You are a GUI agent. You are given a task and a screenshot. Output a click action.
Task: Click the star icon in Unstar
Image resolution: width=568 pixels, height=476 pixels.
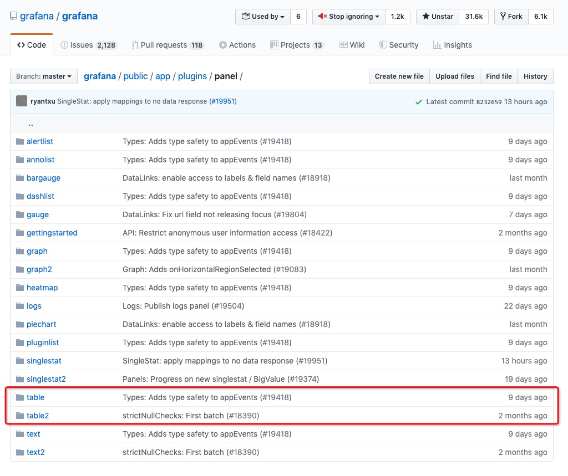pyautogui.click(x=426, y=16)
